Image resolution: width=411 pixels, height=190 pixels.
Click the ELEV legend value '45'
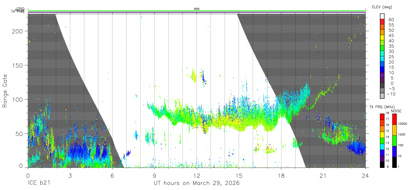(391, 36)
